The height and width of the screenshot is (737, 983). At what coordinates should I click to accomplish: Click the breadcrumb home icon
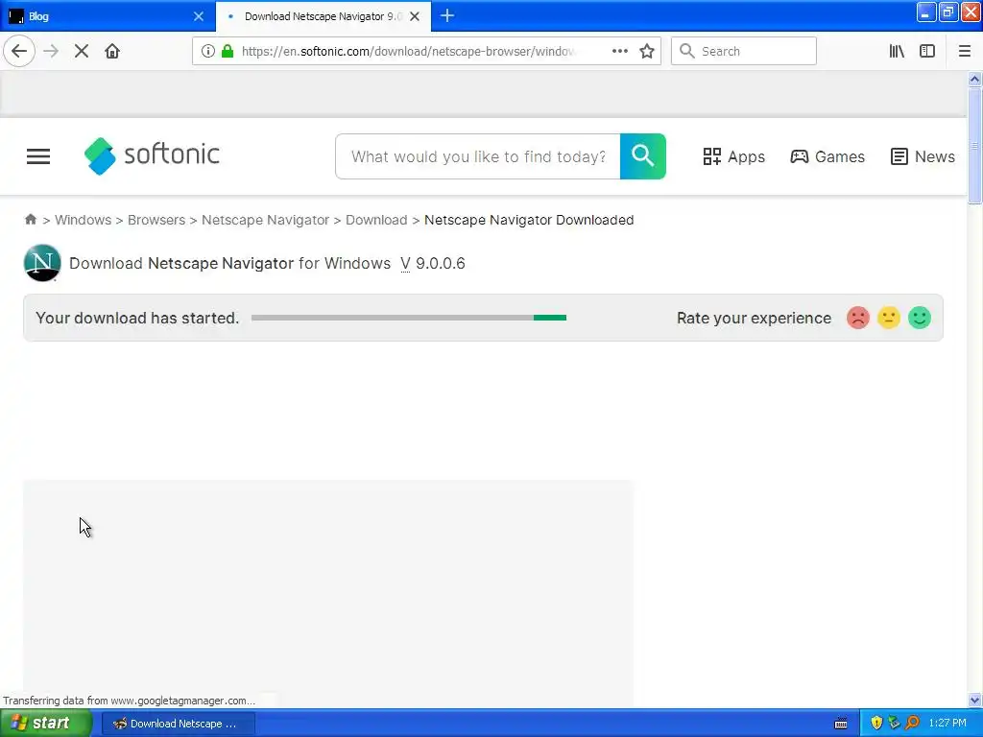click(30, 220)
